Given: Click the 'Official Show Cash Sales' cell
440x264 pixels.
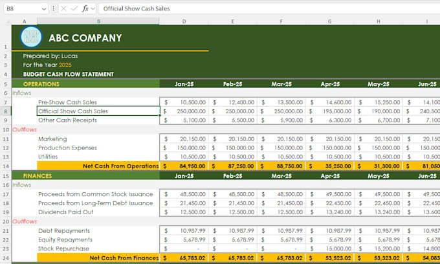Looking at the screenshot, I should (x=98, y=111).
